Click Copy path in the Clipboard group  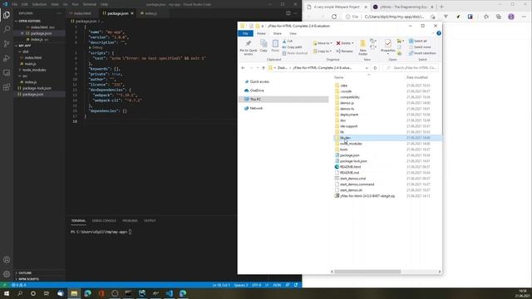292,47
